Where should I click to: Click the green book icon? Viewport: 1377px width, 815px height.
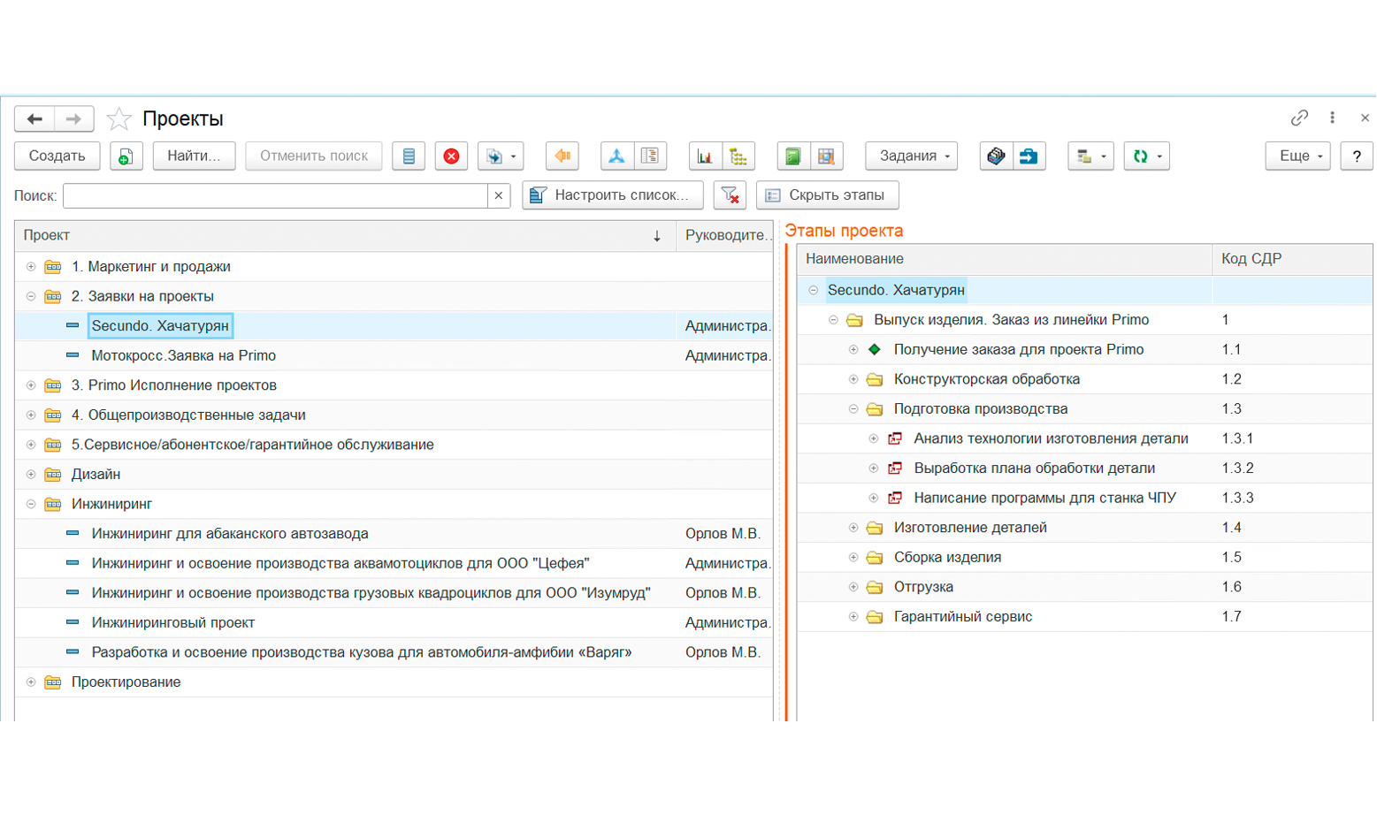click(x=793, y=156)
